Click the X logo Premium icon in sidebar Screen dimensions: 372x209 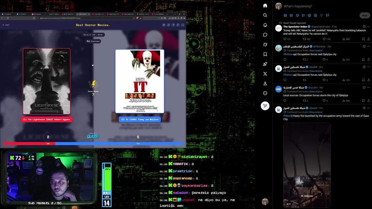pyautogui.click(x=265, y=74)
